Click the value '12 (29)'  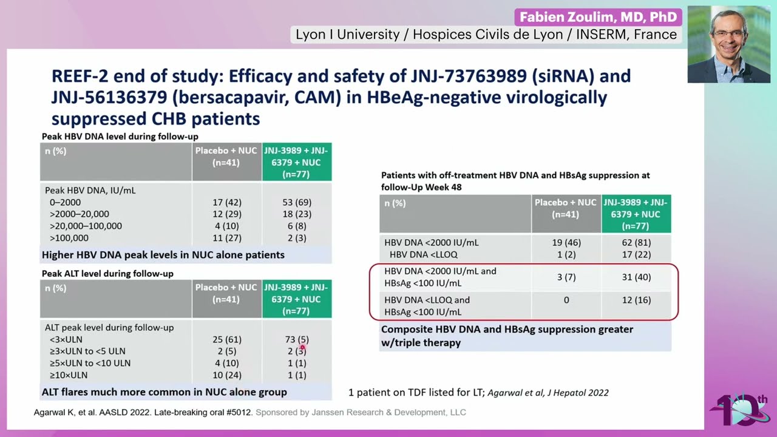(x=226, y=214)
